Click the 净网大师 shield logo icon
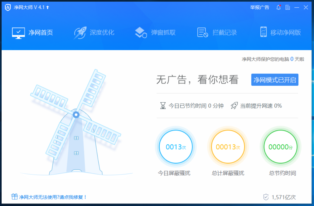Screen dimensions: 314x206 [8, 8]
